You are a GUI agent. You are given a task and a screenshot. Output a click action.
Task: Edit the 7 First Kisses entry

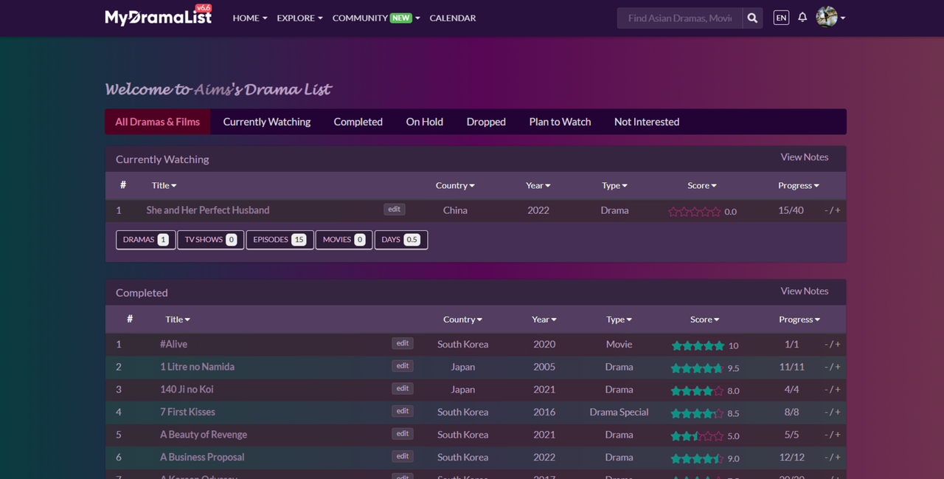pos(403,411)
